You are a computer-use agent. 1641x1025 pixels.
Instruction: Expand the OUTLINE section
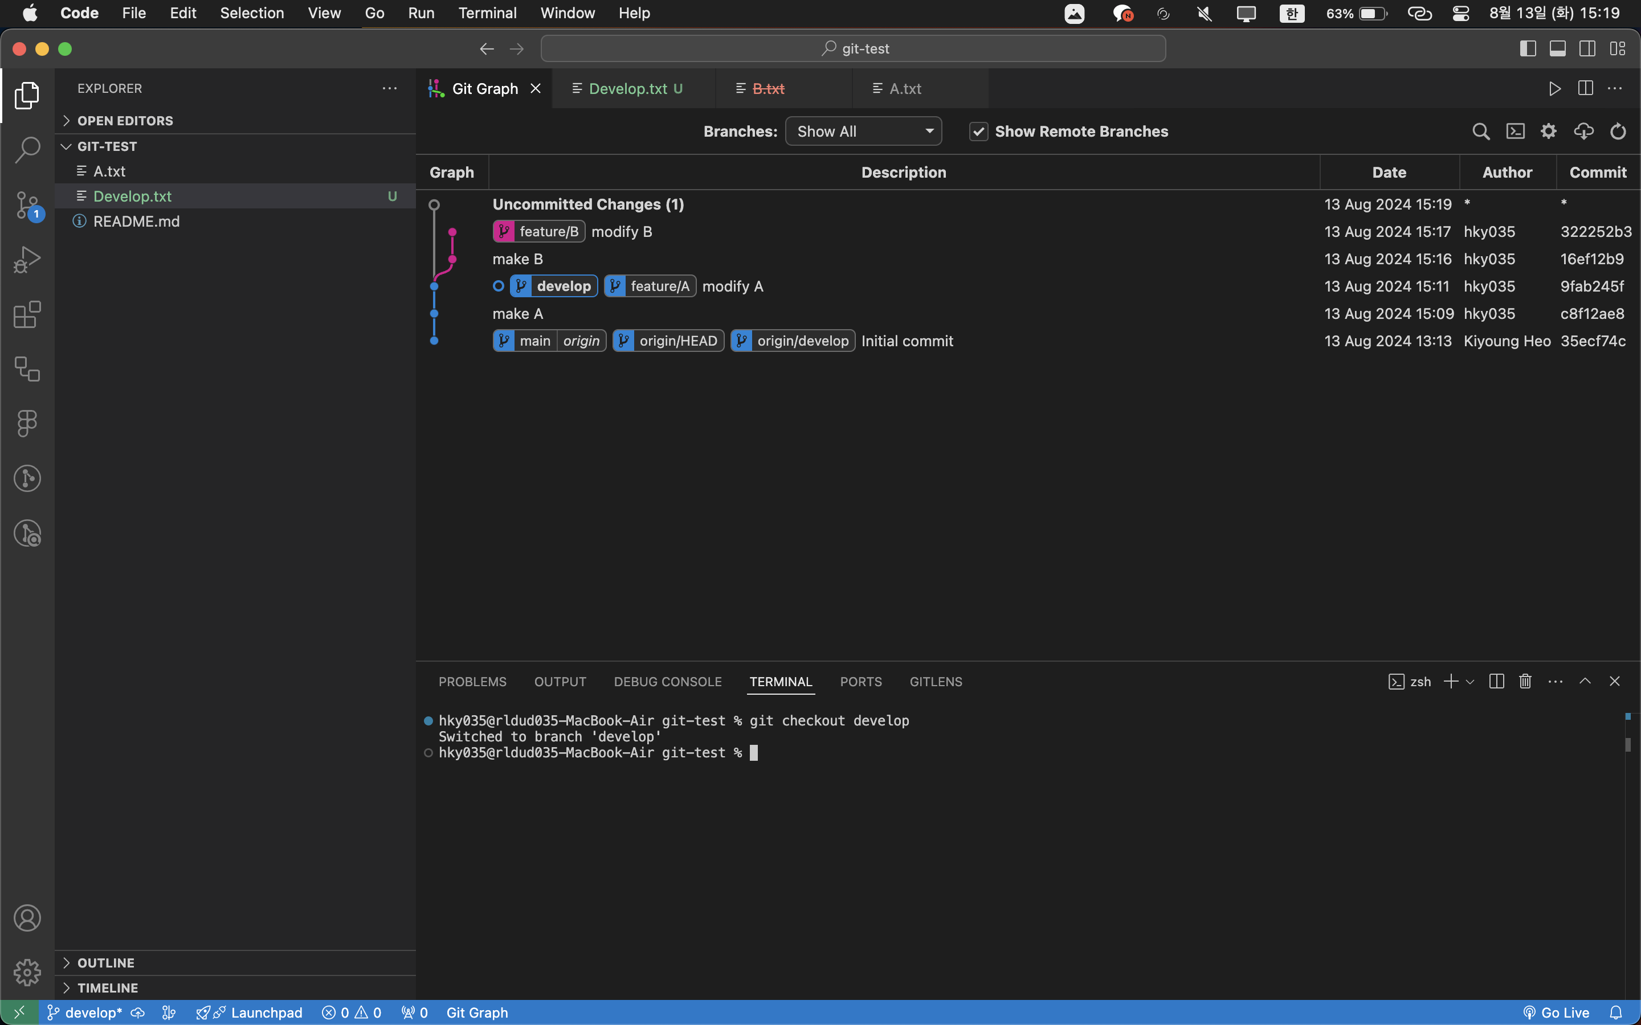pyautogui.click(x=235, y=962)
